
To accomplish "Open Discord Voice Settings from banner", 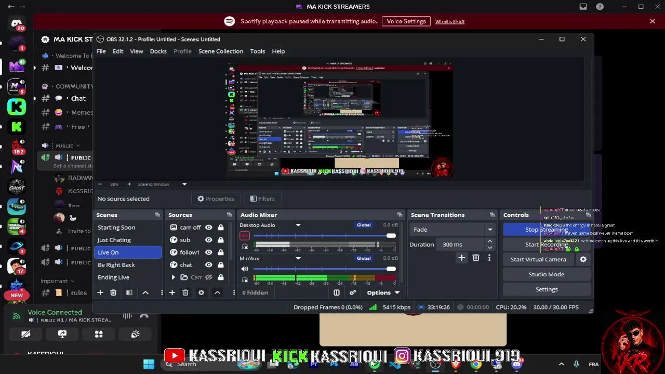I will tap(406, 21).
